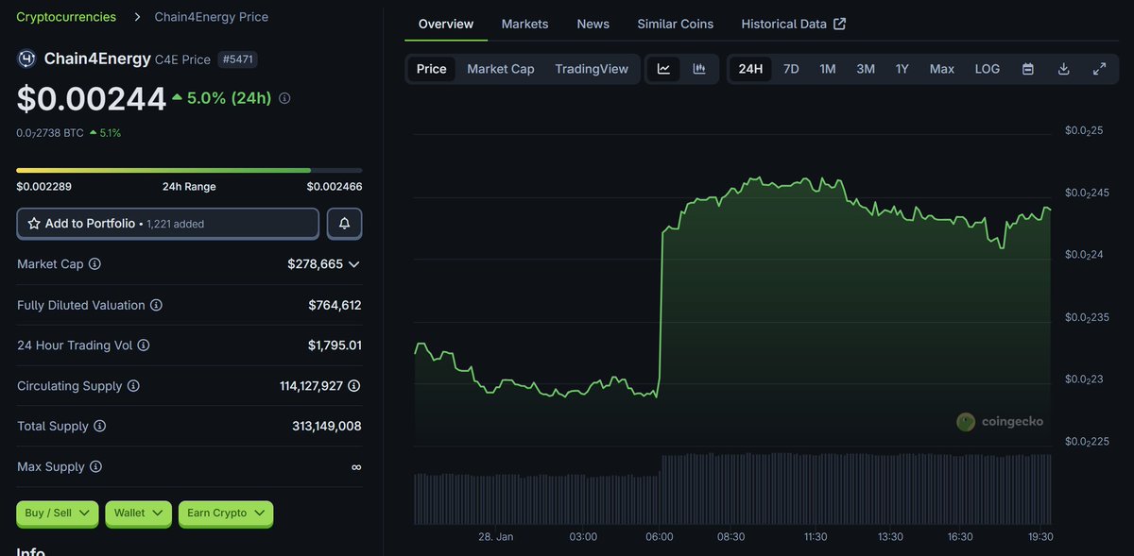The height and width of the screenshot is (556, 1134).
Task: Expand Market Cap value chevron
Action: 354,264
